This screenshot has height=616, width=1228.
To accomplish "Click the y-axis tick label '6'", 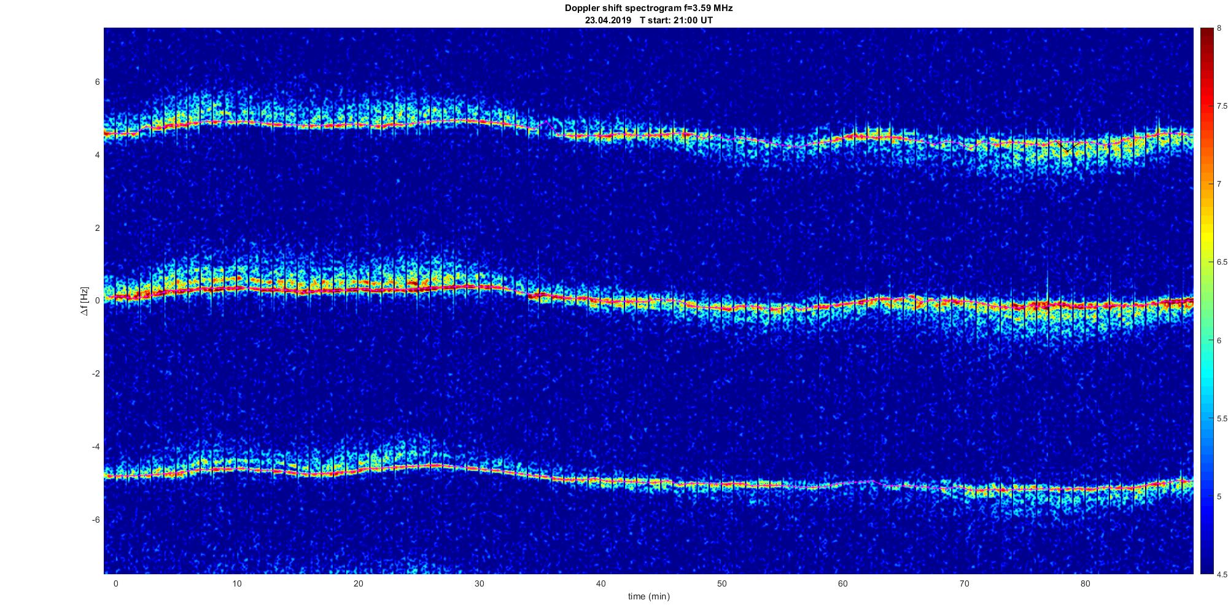I will pyautogui.click(x=97, y=82).
